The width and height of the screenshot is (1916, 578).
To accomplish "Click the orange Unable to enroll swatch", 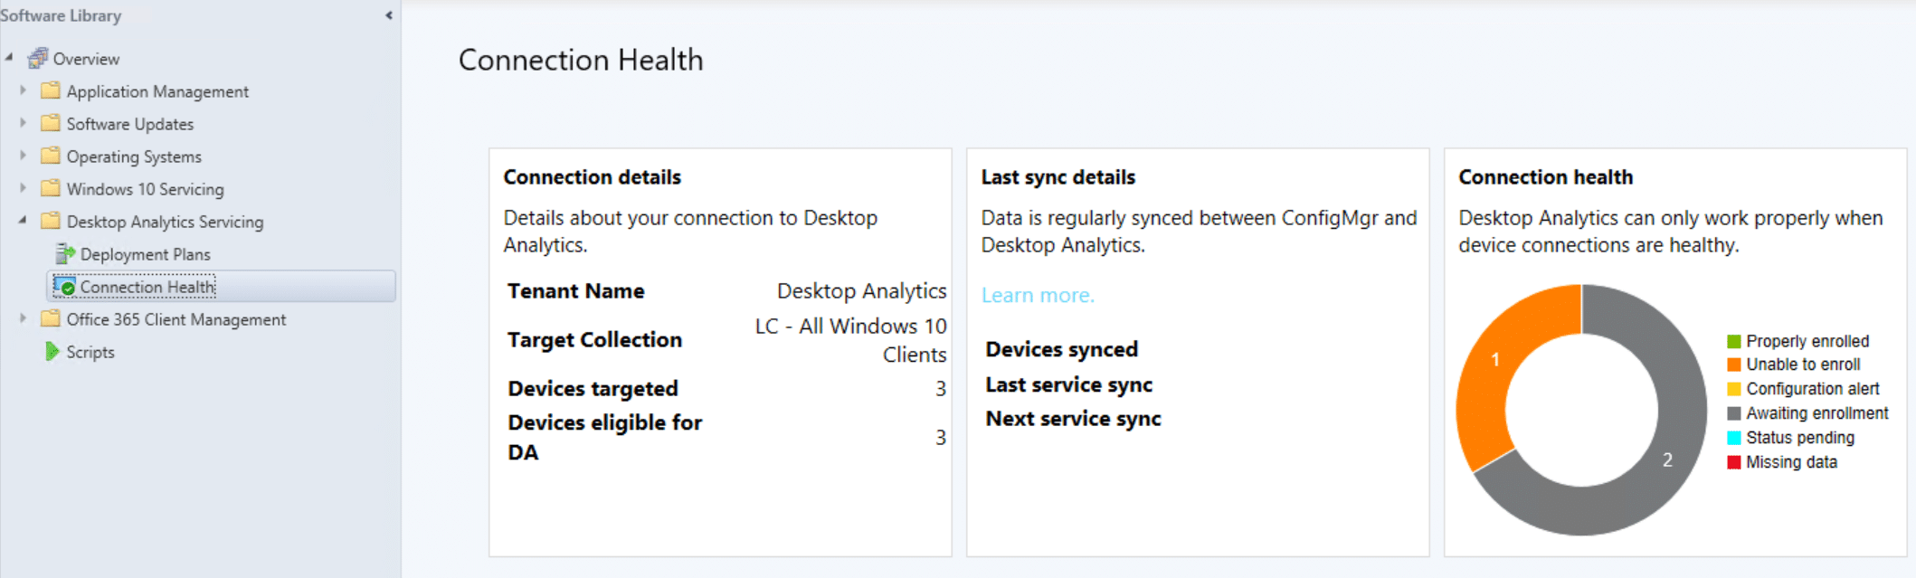I will click(x=1733, y=365).
